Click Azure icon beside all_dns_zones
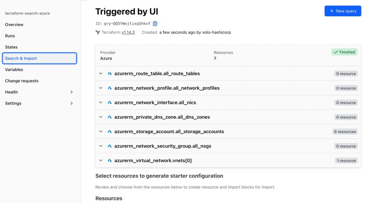Image resolution: width=372 pixels, height=203 pixels. [x=110, y=117]
